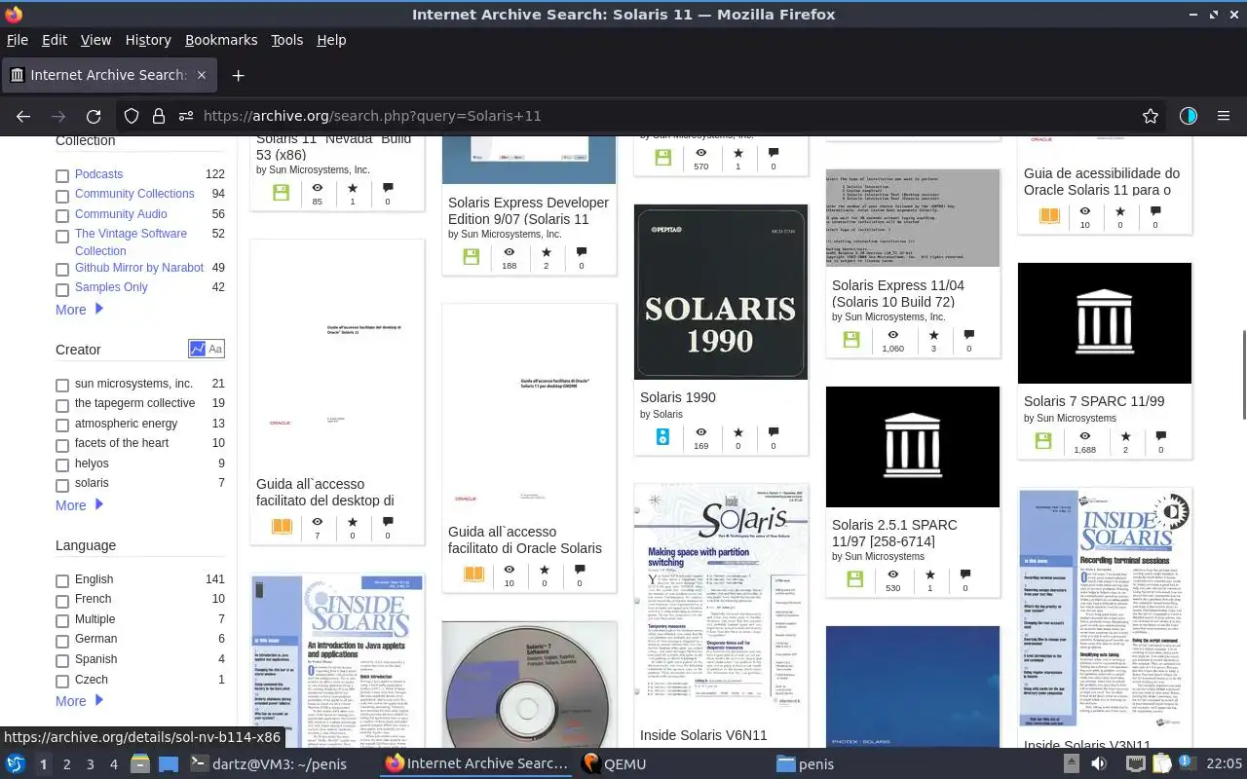Open the Edit menu
Image resolution: width=1247 pixels, height=779 pixels.
[55, 40]
